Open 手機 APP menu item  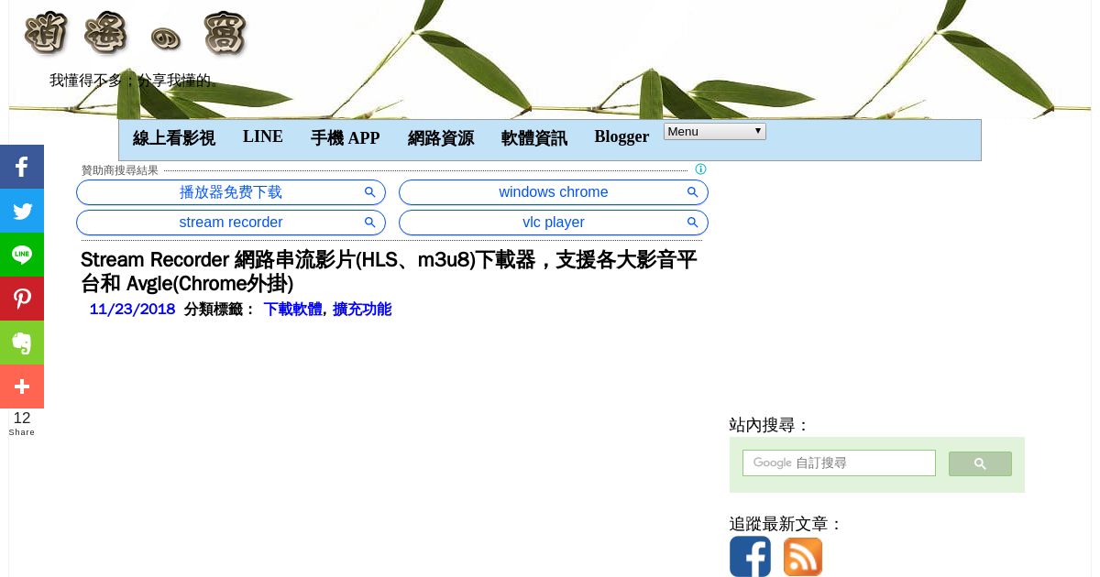click(345, 138)
